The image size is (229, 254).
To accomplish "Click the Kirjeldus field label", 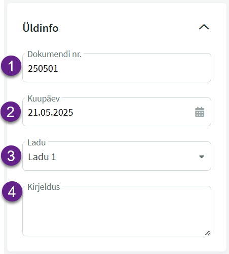I will coord(44,187).
